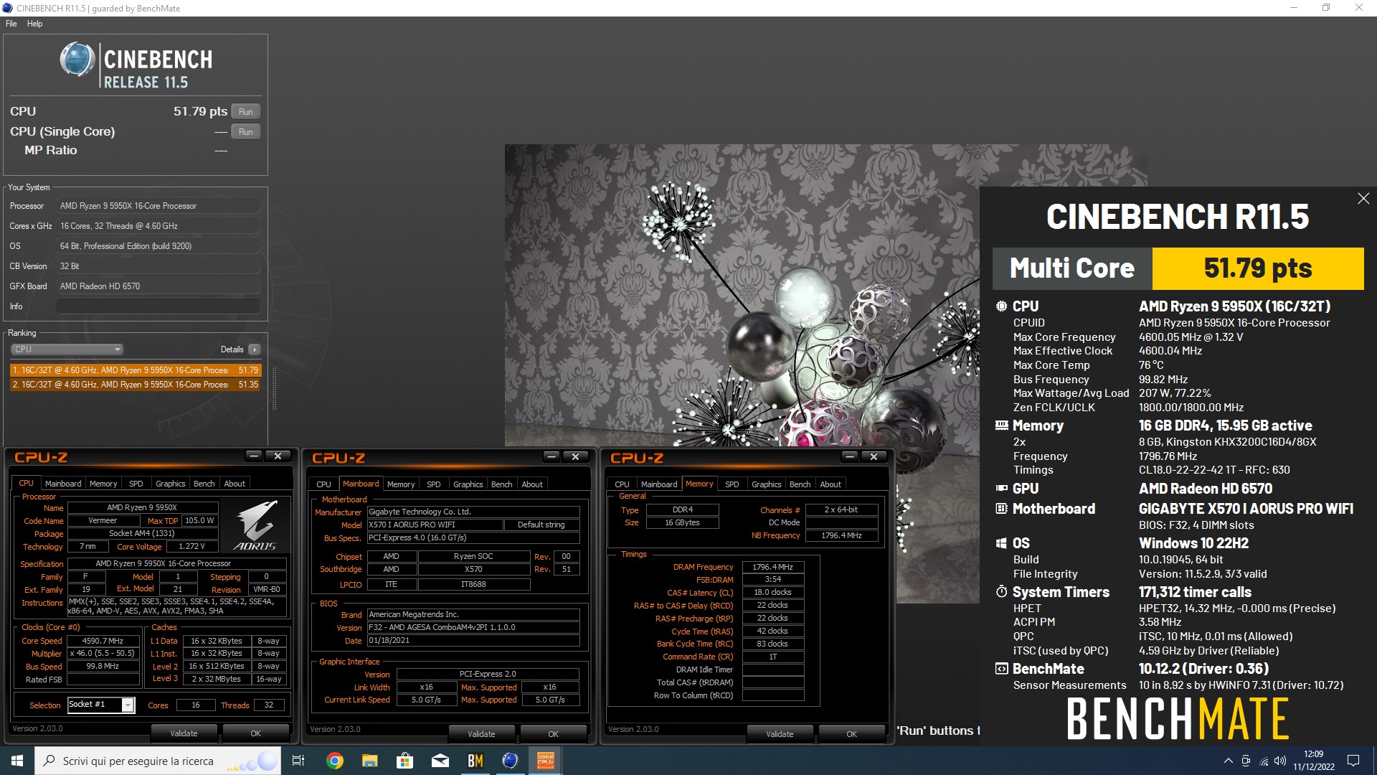This screenshot has height=775, width=1377.
Task: Close the third CPU-Z Memory window
Action: 874,456
